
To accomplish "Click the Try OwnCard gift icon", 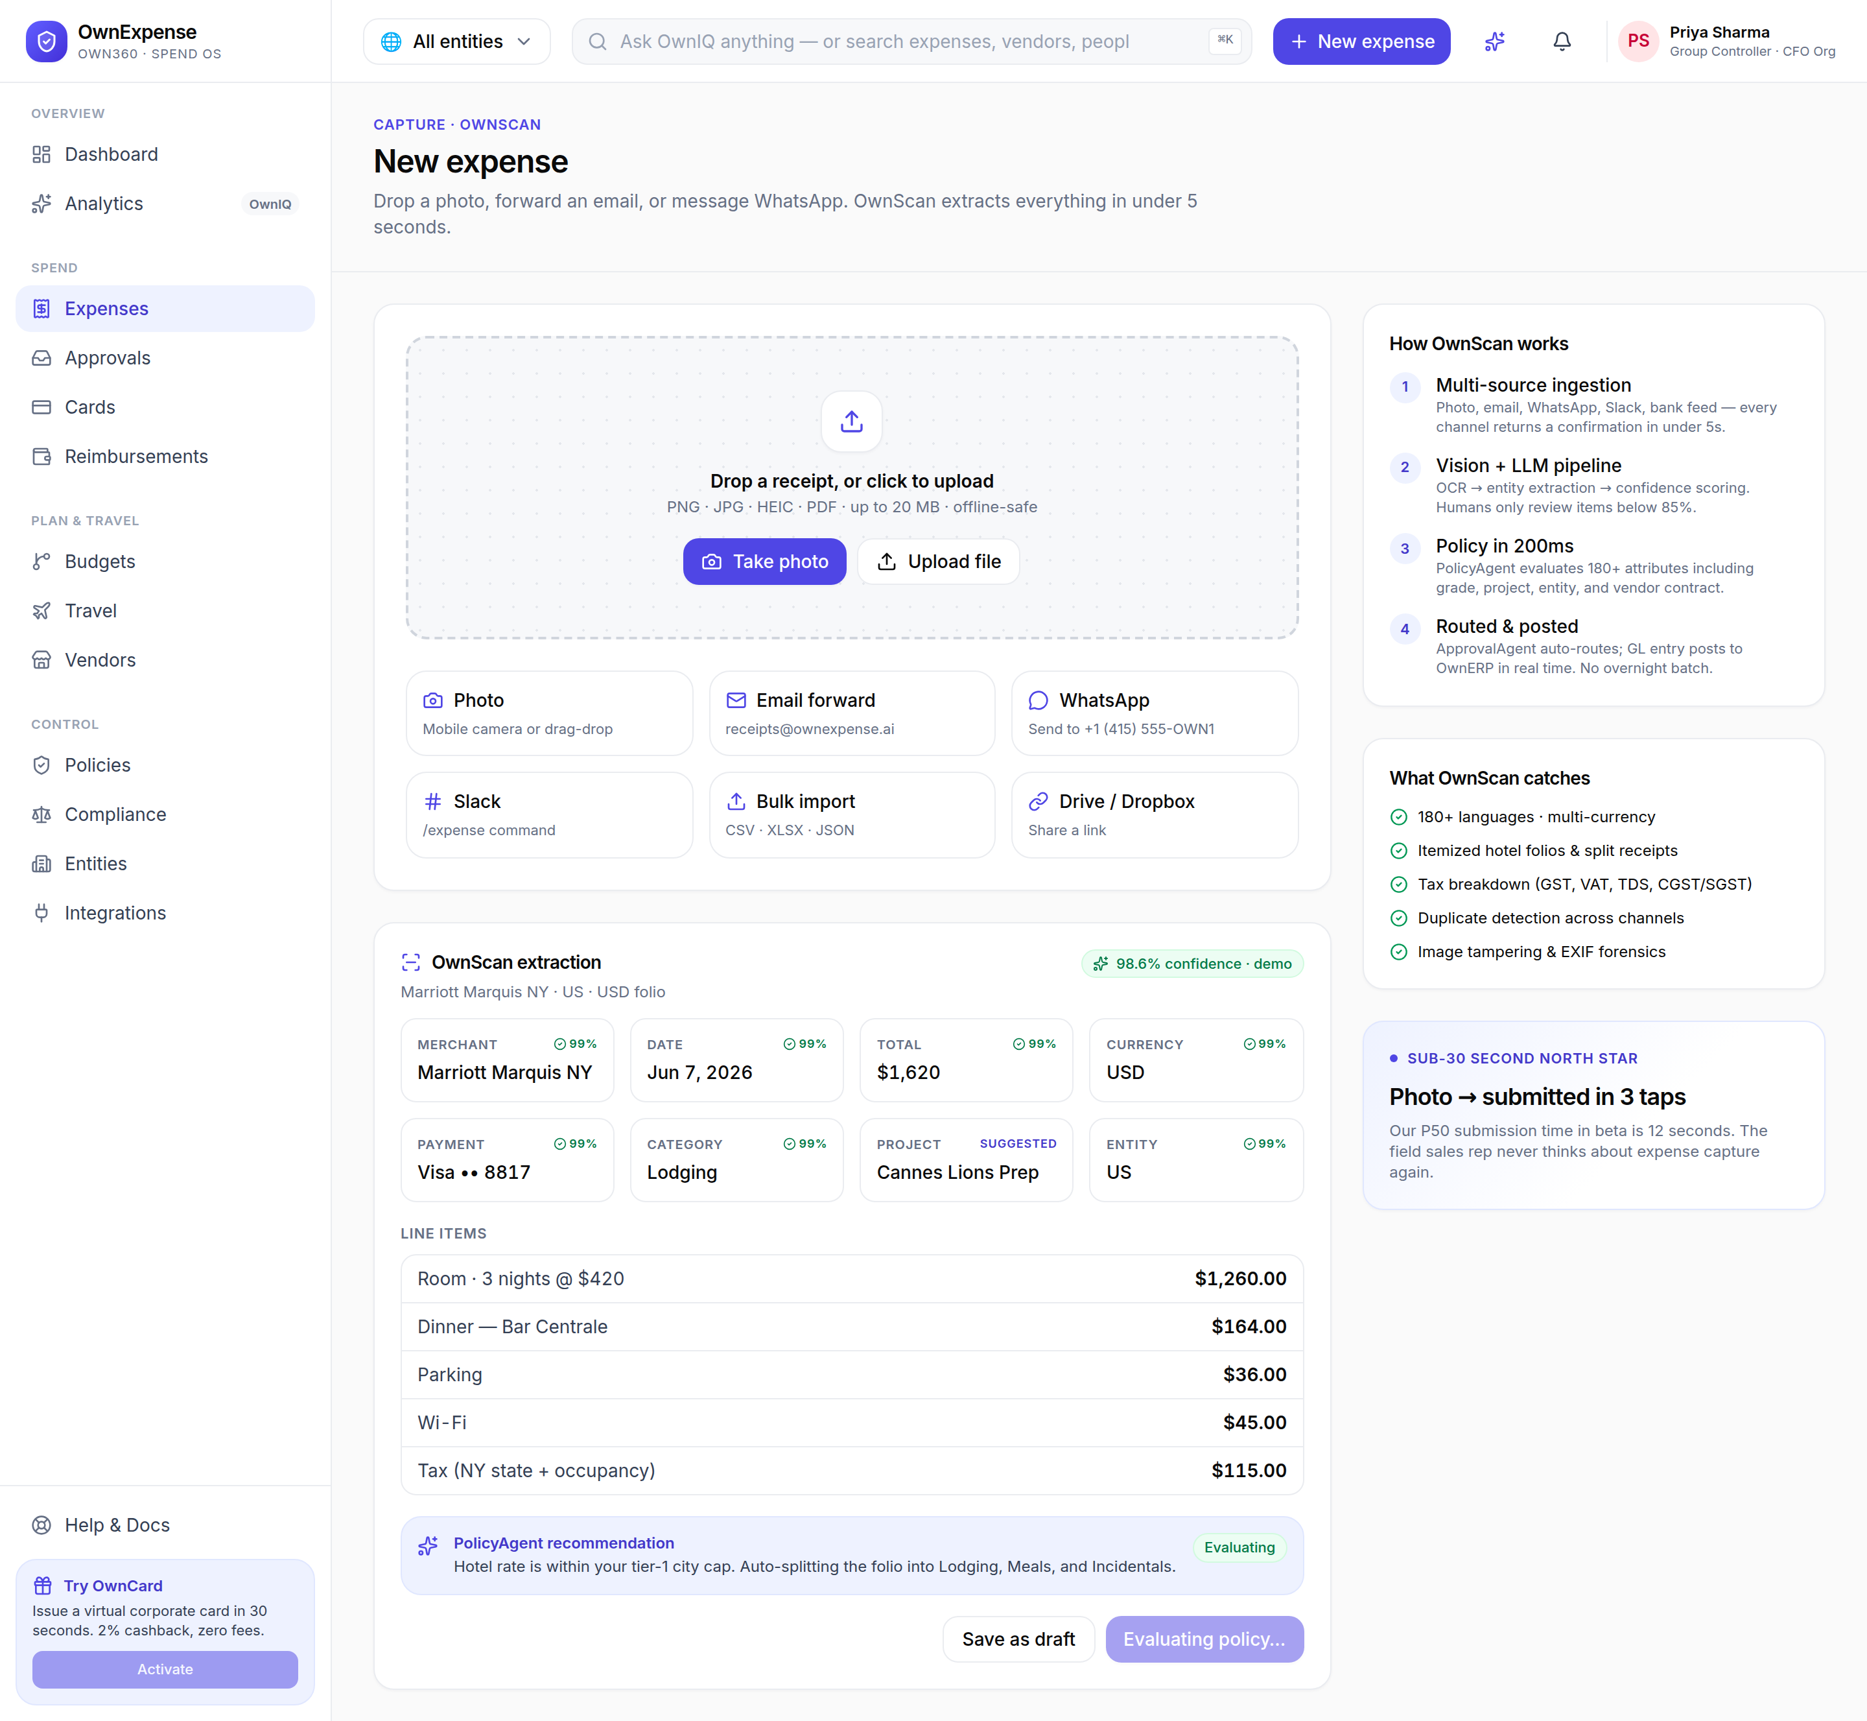I will [x=43, y=1586].
